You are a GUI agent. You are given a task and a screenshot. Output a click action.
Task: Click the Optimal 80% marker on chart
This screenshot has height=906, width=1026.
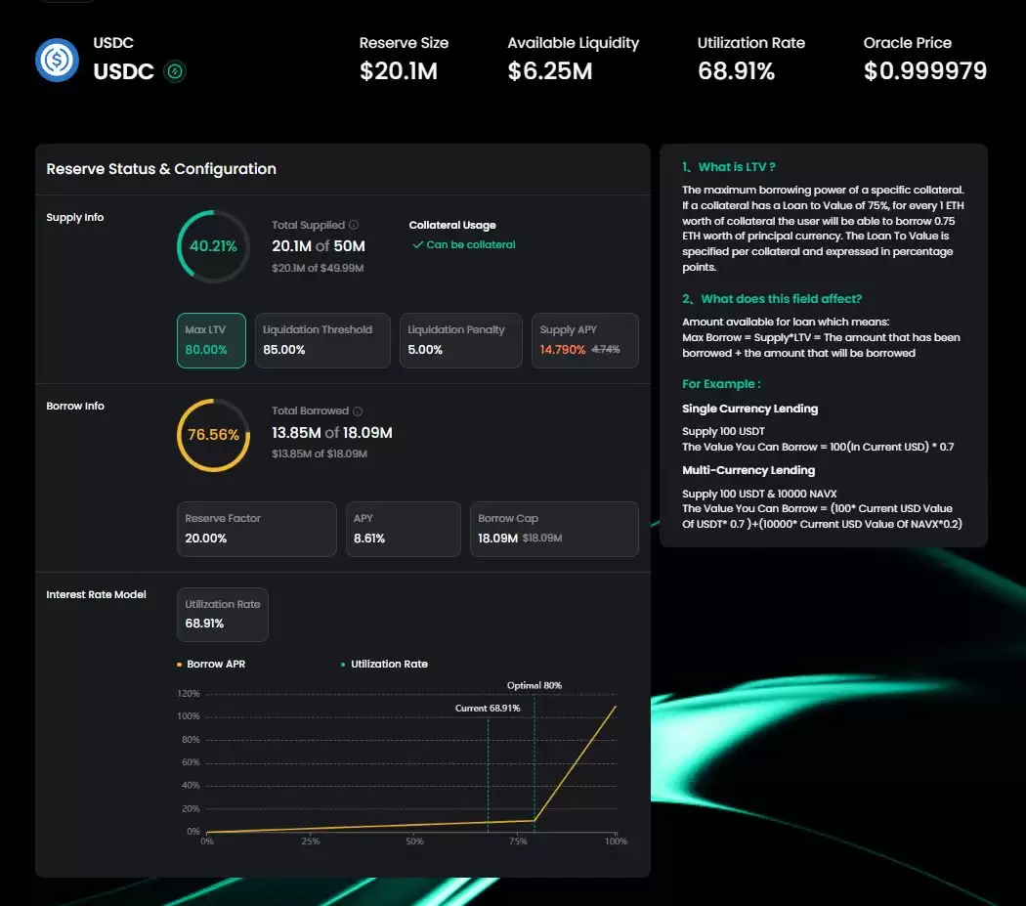point(534,686)
